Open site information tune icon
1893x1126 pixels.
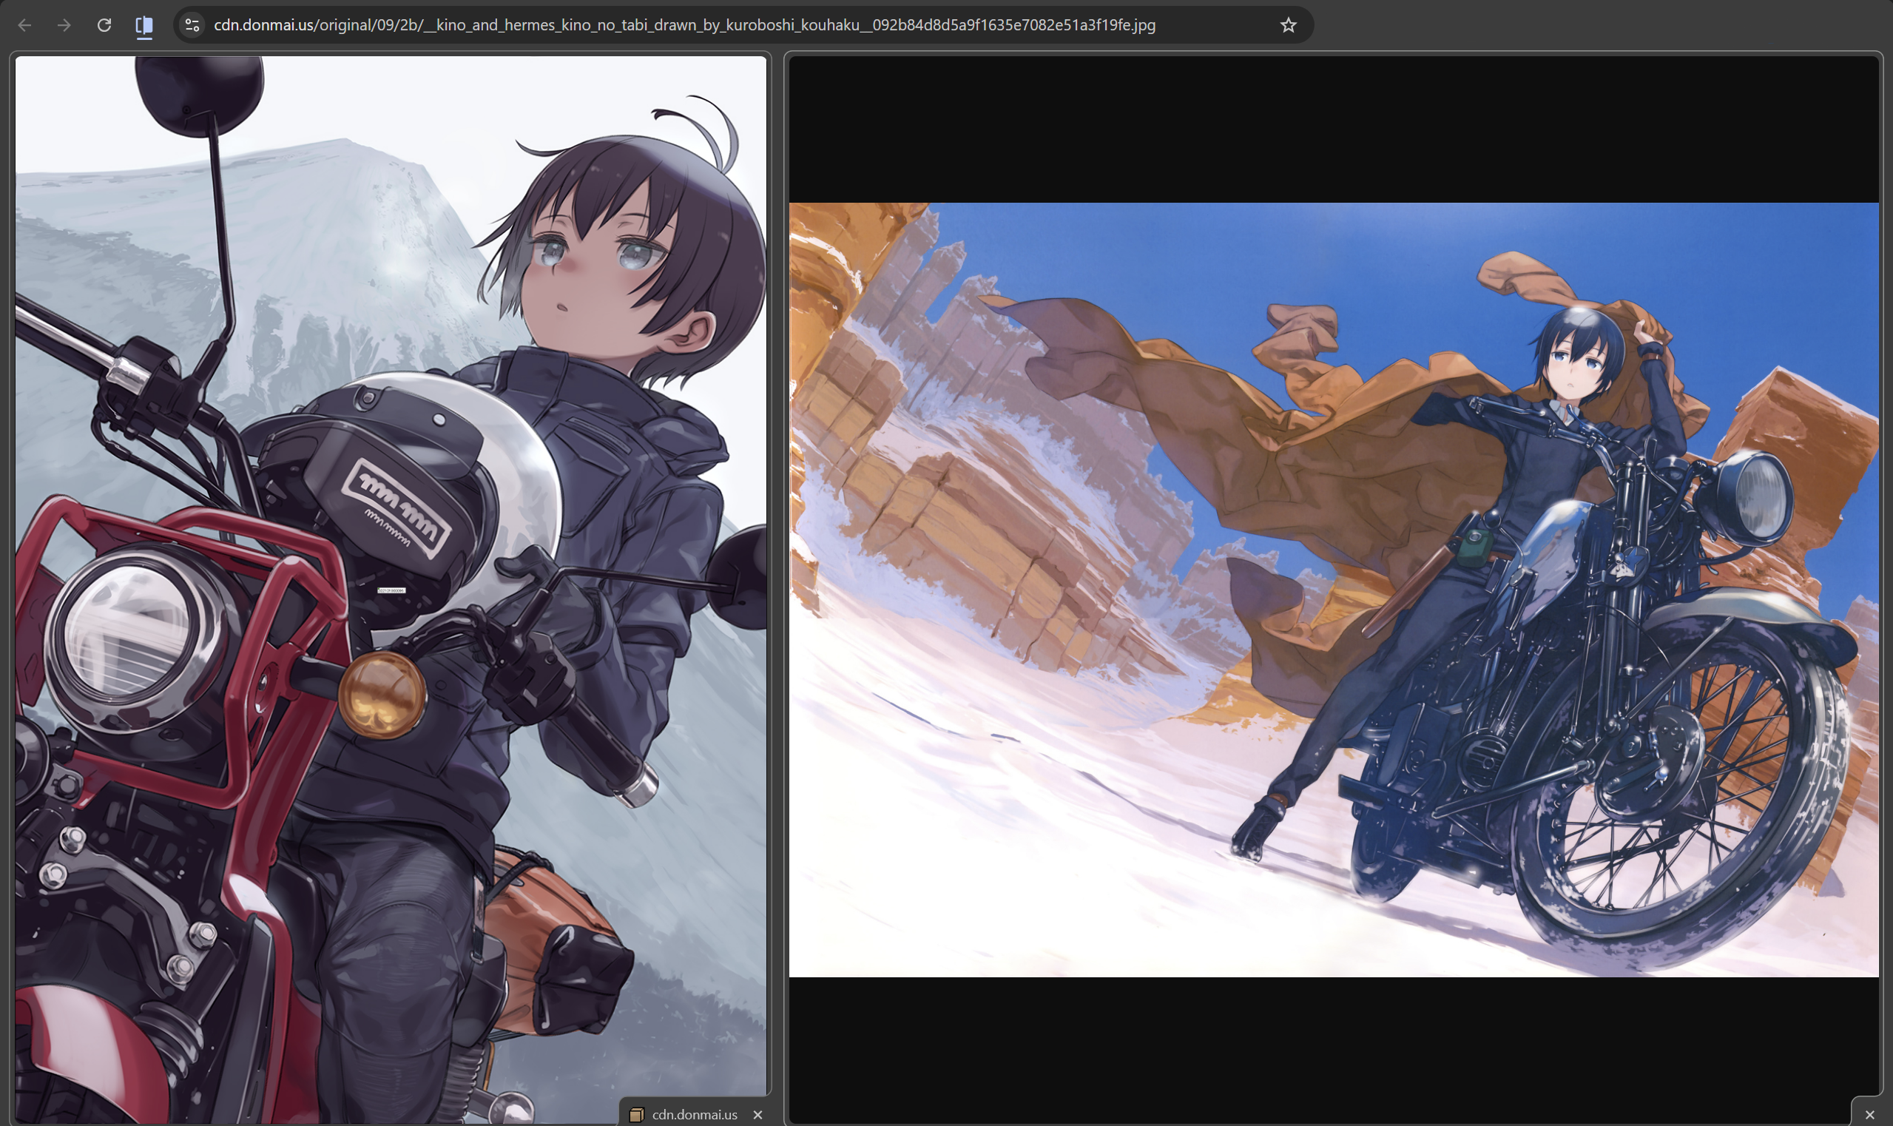click(x=193, y=25)
